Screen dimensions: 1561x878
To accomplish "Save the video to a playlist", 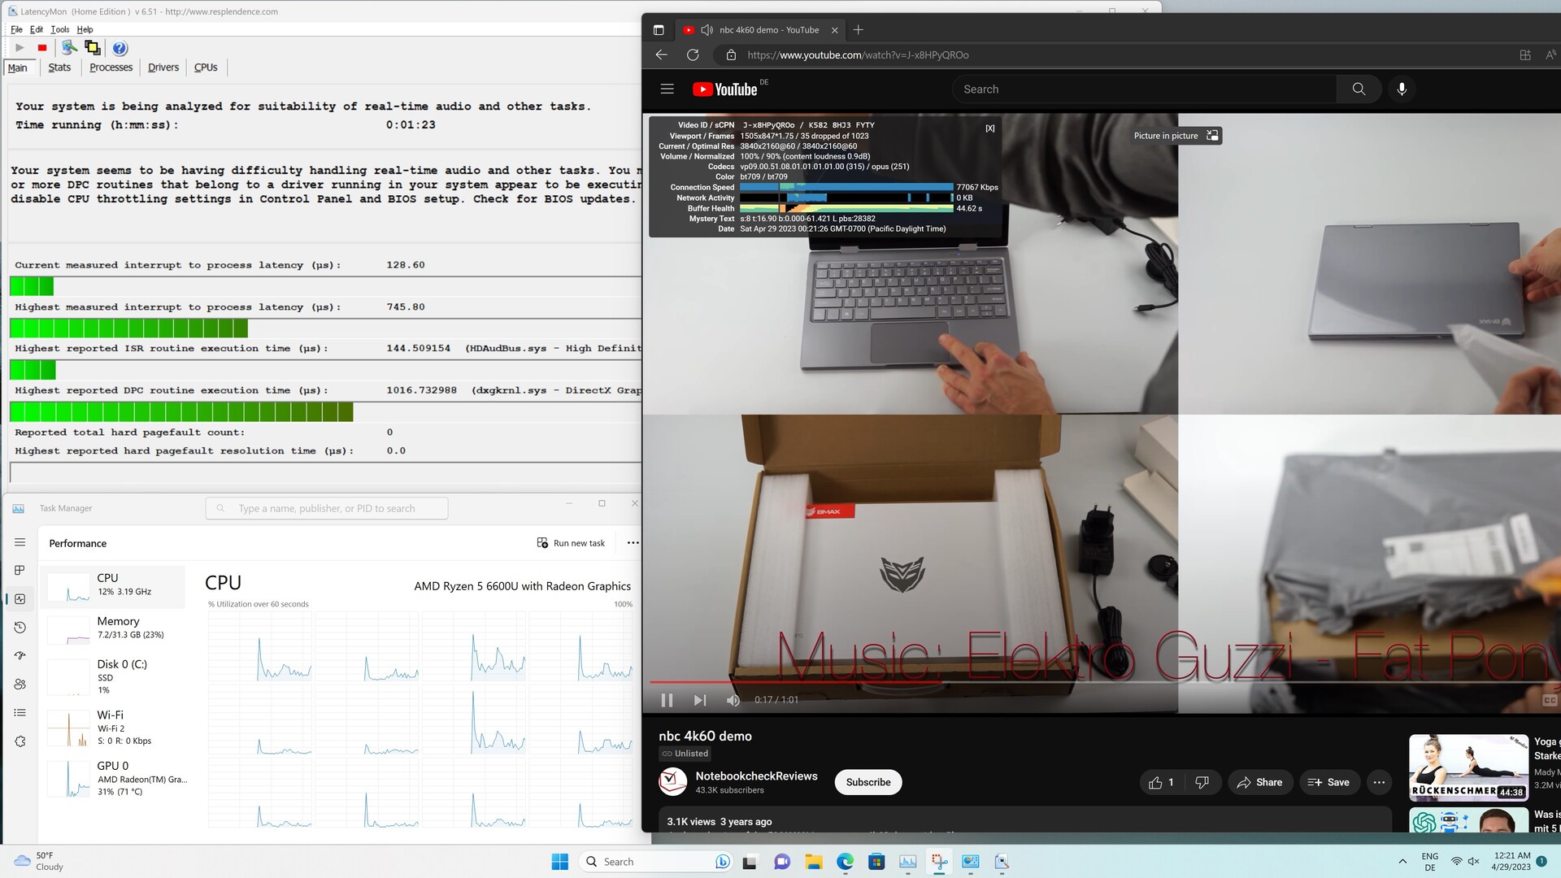I will click(1328, 782).
